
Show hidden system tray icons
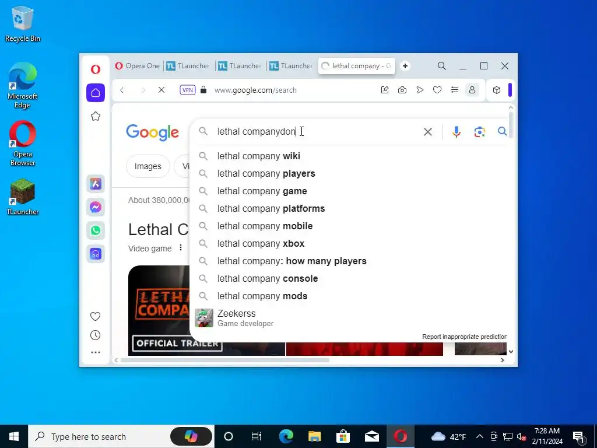click(x=480, y=436)
